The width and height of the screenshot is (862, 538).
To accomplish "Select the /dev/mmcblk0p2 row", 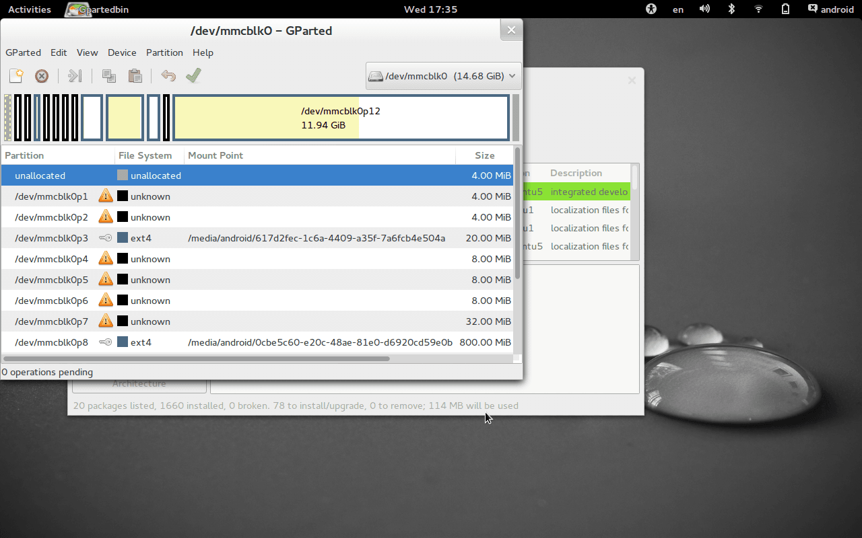I will pos(257,217).
